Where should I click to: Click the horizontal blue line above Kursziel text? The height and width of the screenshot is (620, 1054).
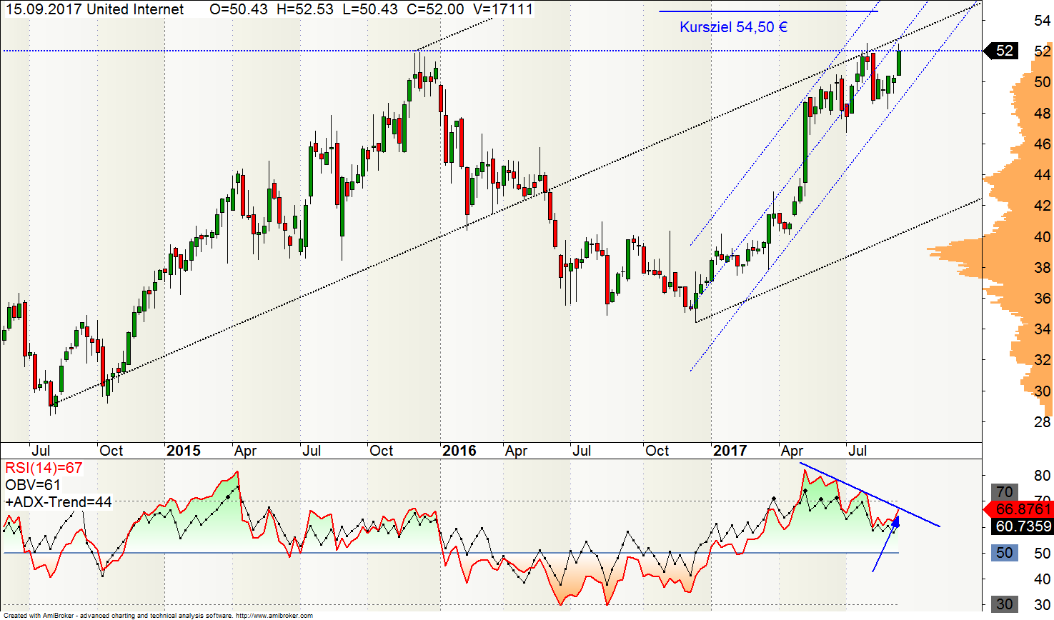coord(769,11)
